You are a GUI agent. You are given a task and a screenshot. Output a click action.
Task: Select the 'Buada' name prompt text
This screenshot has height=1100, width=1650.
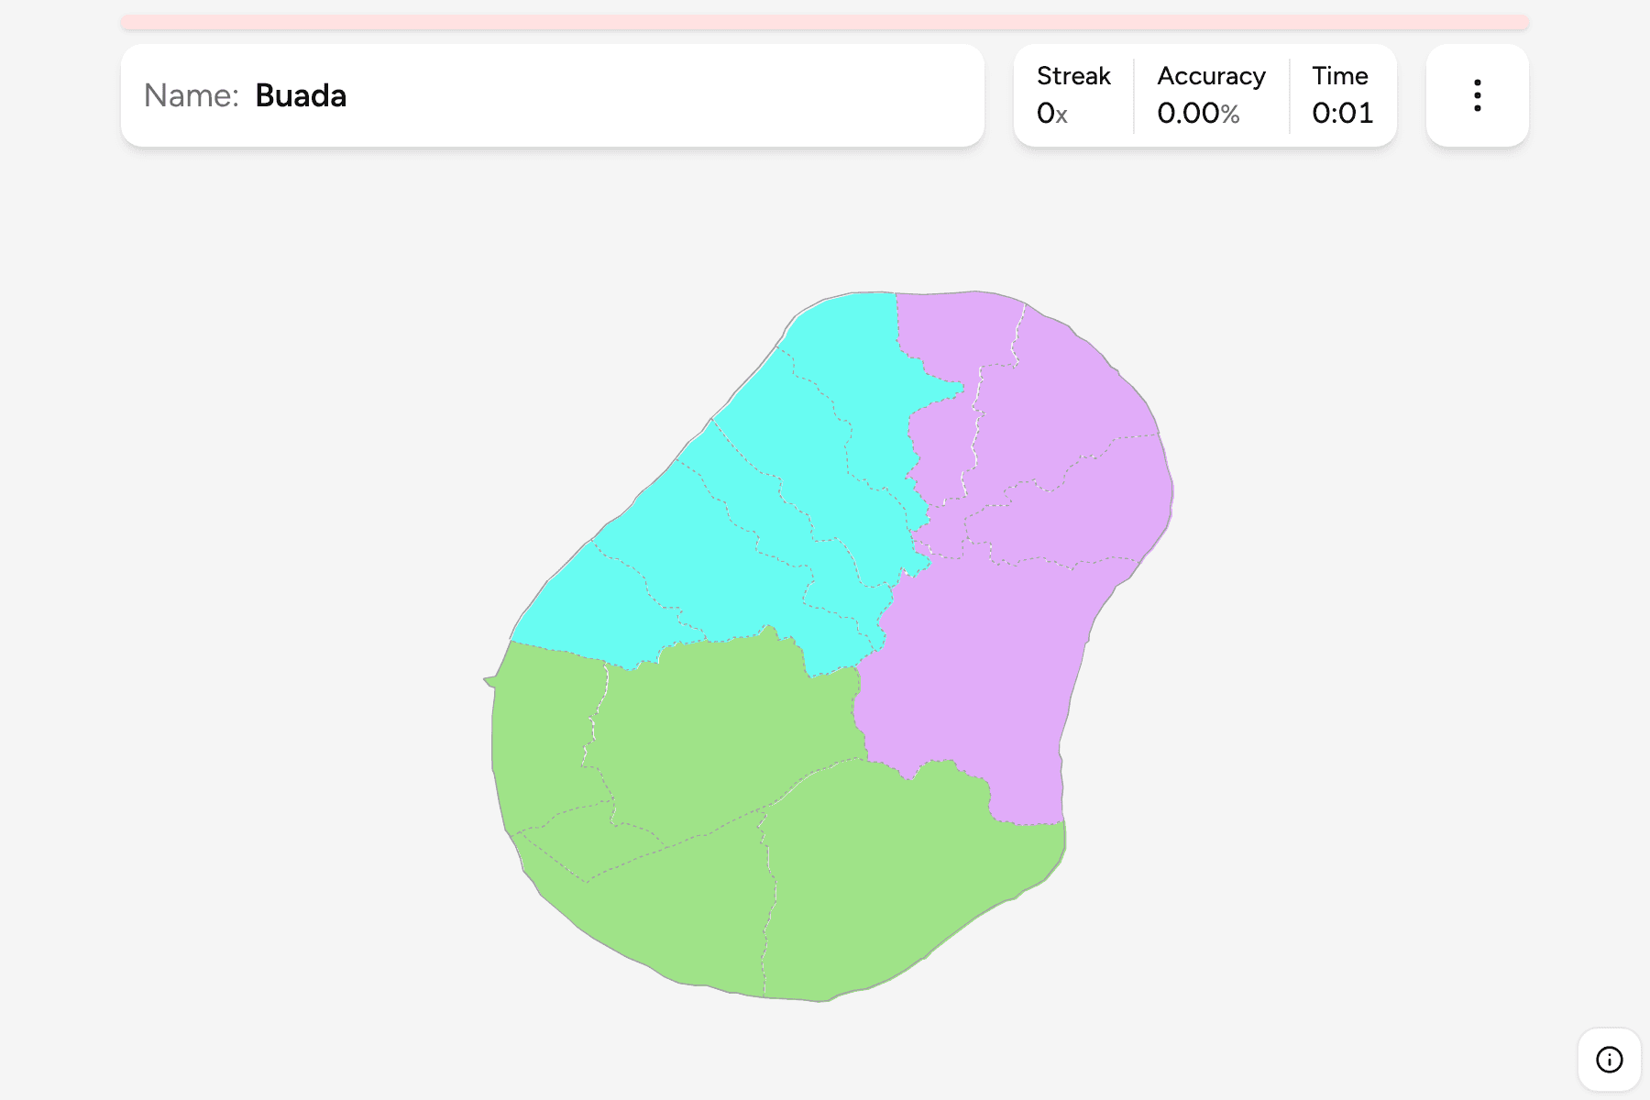pyautogui.click(x=301, y=95)
